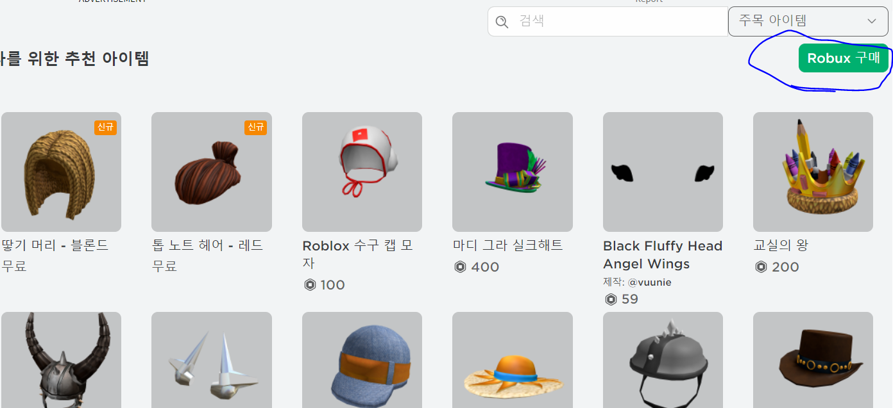893x408 pixels.
Task: Click the 신규 badge on red top-knot hair
Action: point(256,127)
